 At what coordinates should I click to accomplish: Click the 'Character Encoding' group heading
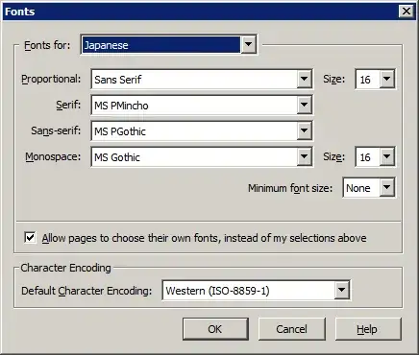tap(65, 268)
